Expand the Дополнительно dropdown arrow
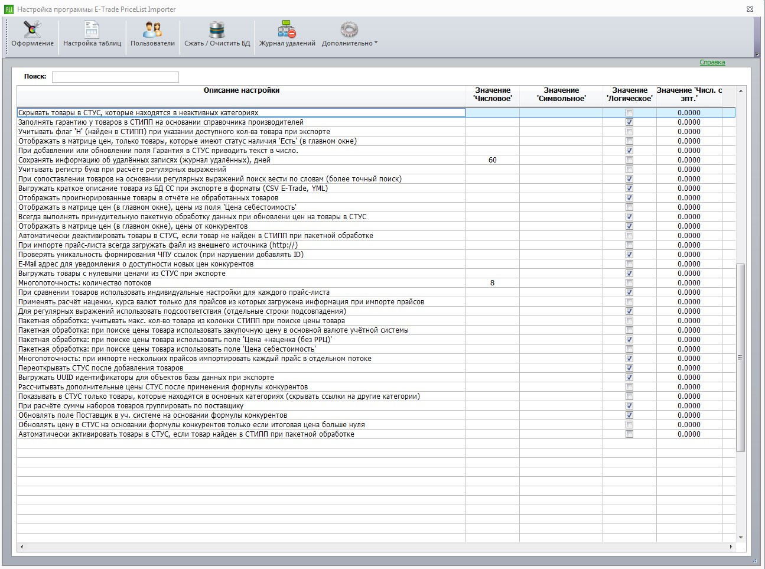The image size is (765, 569). tap(376, 43)
